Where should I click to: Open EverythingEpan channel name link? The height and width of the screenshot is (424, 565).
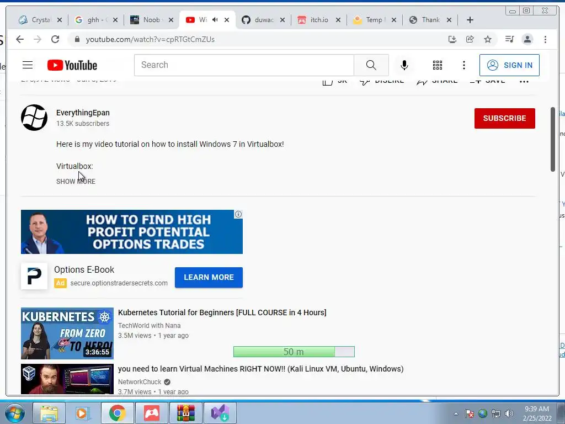83,113
